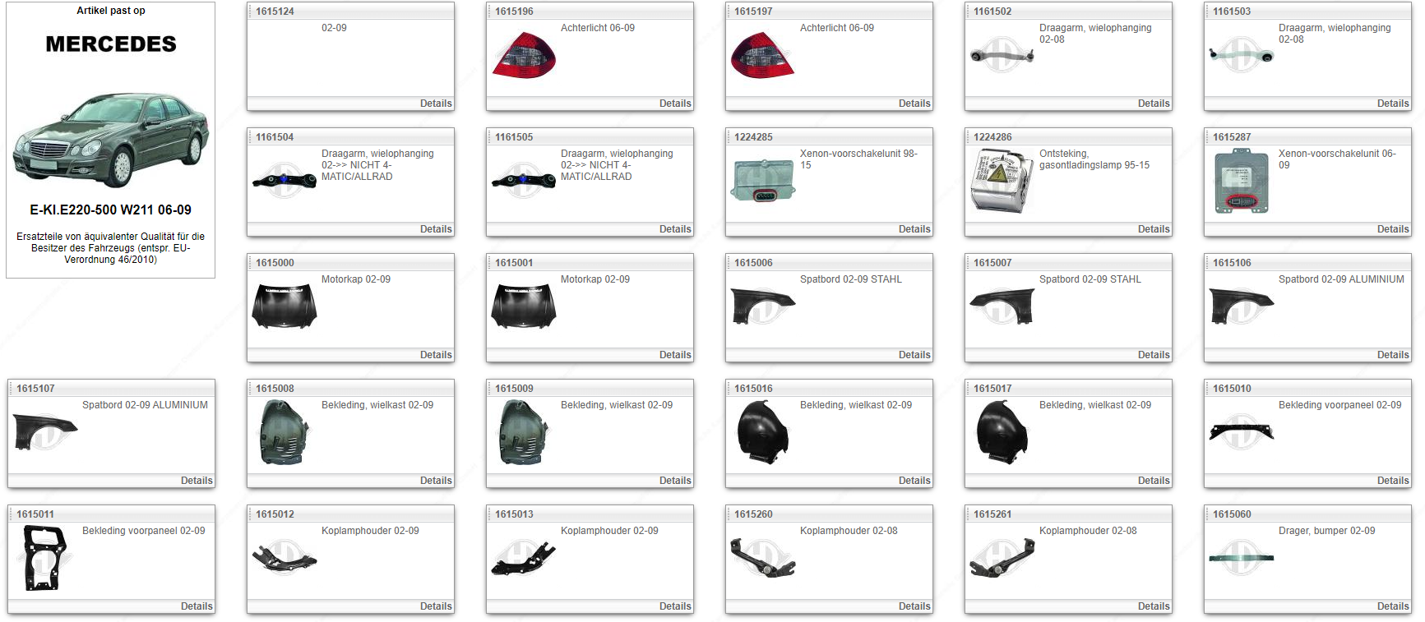The image size is (1425, 622).
Task: Open Details link for article 1161505
Action: pyautogui.click(x=675, y=229)
